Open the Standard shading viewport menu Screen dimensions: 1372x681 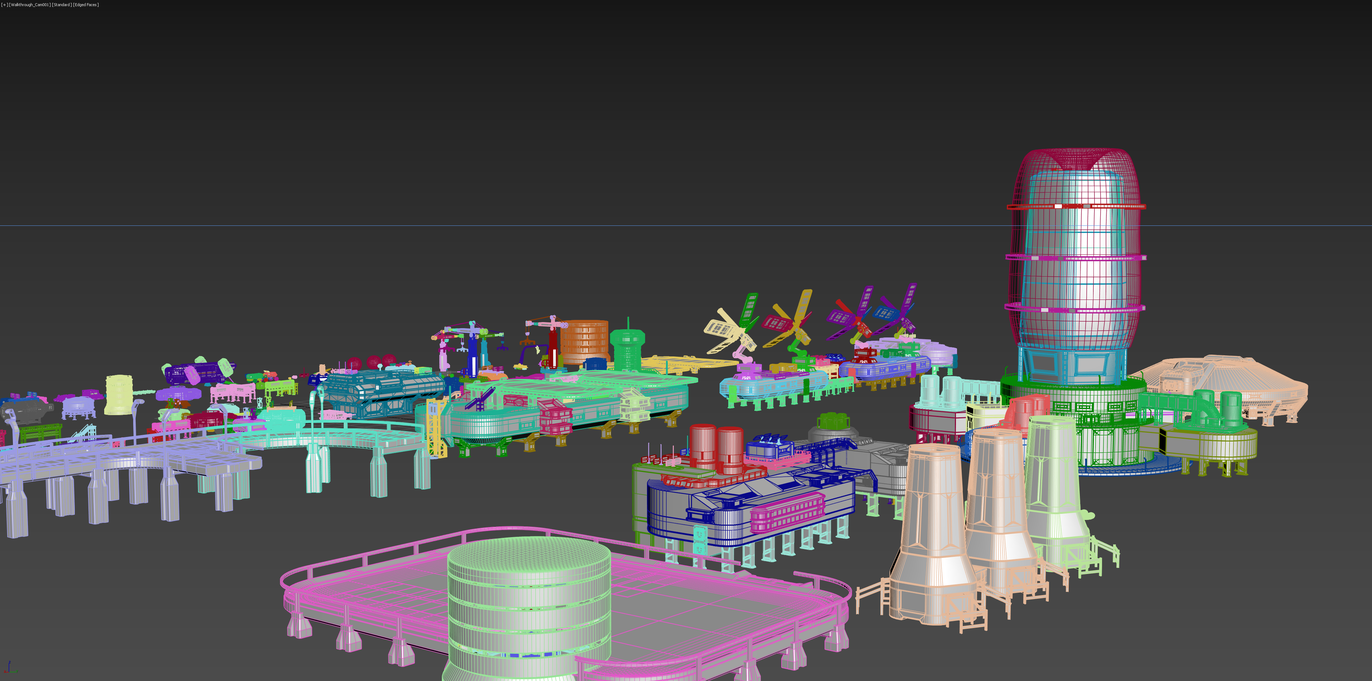coord(62,5)
